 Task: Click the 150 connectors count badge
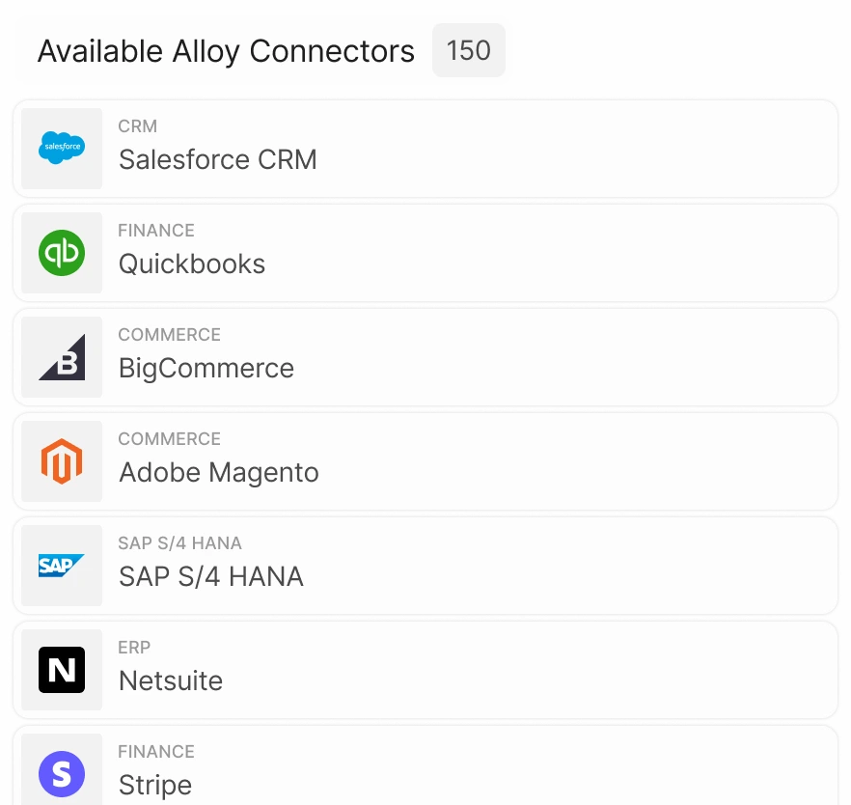(469, 50)
